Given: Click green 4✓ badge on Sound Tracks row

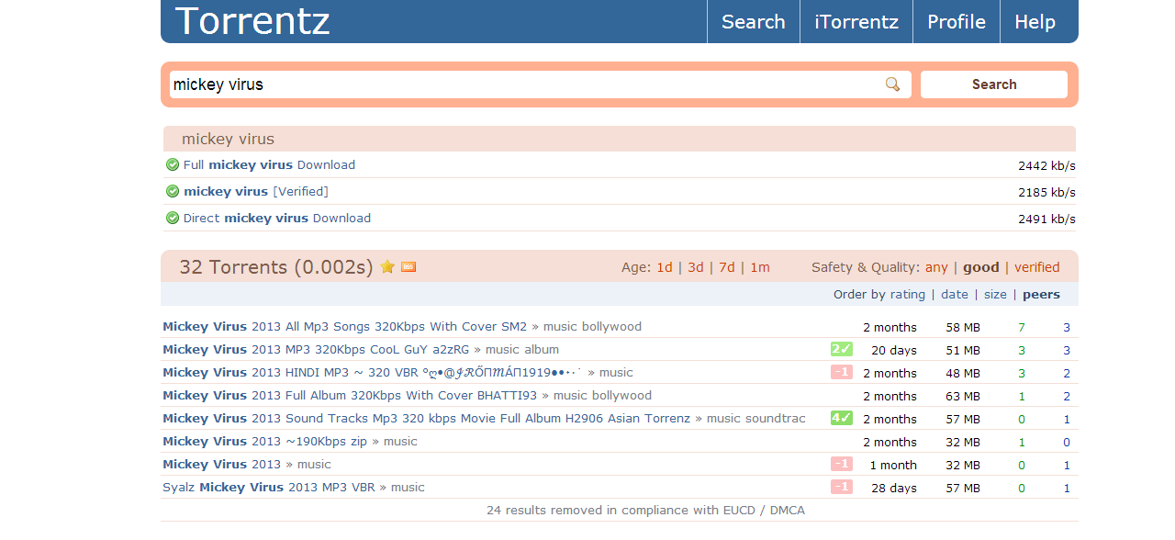Looking at the screenshot, I should [x=842, y=418].
